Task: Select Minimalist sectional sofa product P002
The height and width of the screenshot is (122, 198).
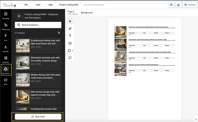Action: click(38, 63)
